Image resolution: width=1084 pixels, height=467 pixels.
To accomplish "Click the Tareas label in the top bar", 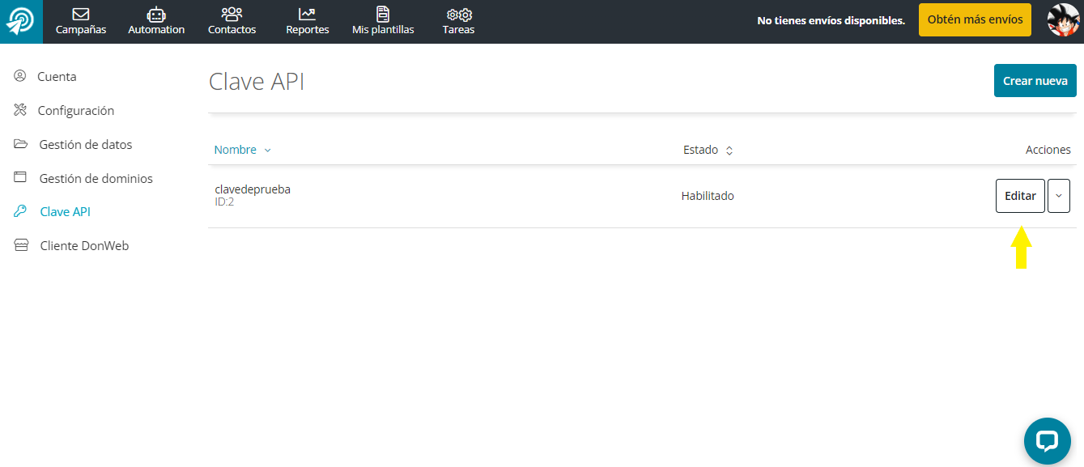I will pyautogui.click(x=458, y=30).
